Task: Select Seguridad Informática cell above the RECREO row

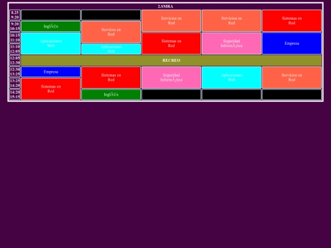Action: 232,43
